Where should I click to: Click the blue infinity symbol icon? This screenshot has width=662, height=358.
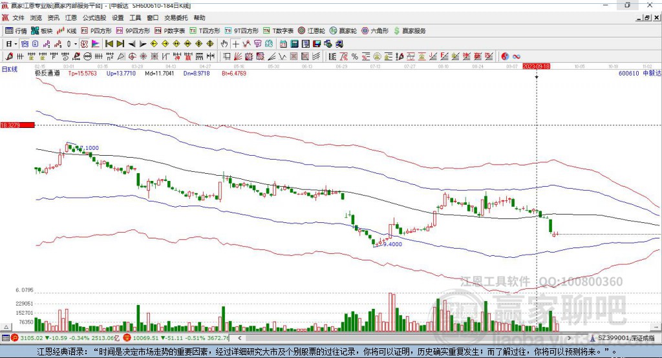[x=517, y=57]
